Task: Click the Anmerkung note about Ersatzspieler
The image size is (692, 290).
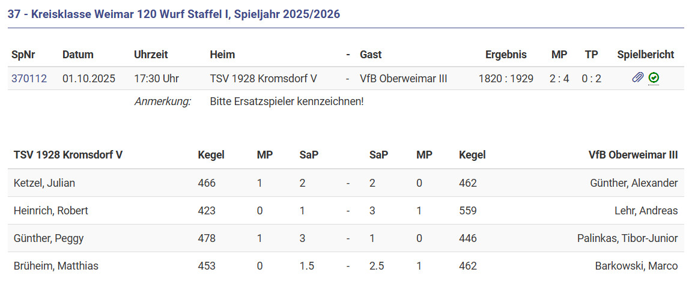Action: pos(287,101)
